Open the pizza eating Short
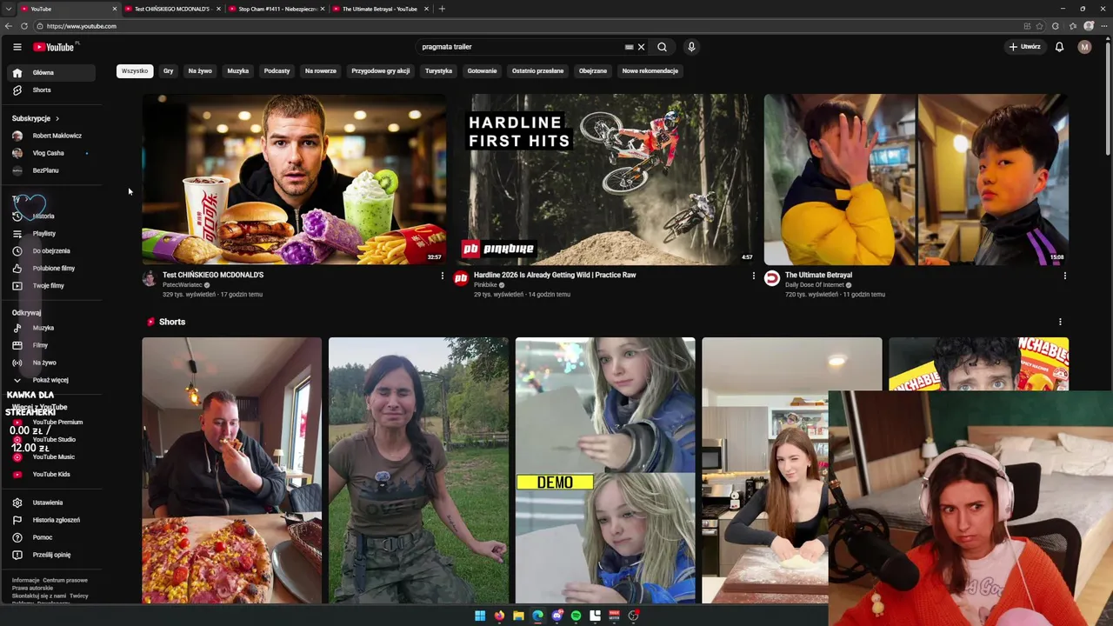 pos(232,470)
